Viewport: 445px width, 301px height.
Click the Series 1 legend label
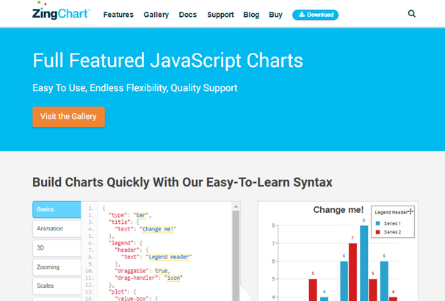392,224
